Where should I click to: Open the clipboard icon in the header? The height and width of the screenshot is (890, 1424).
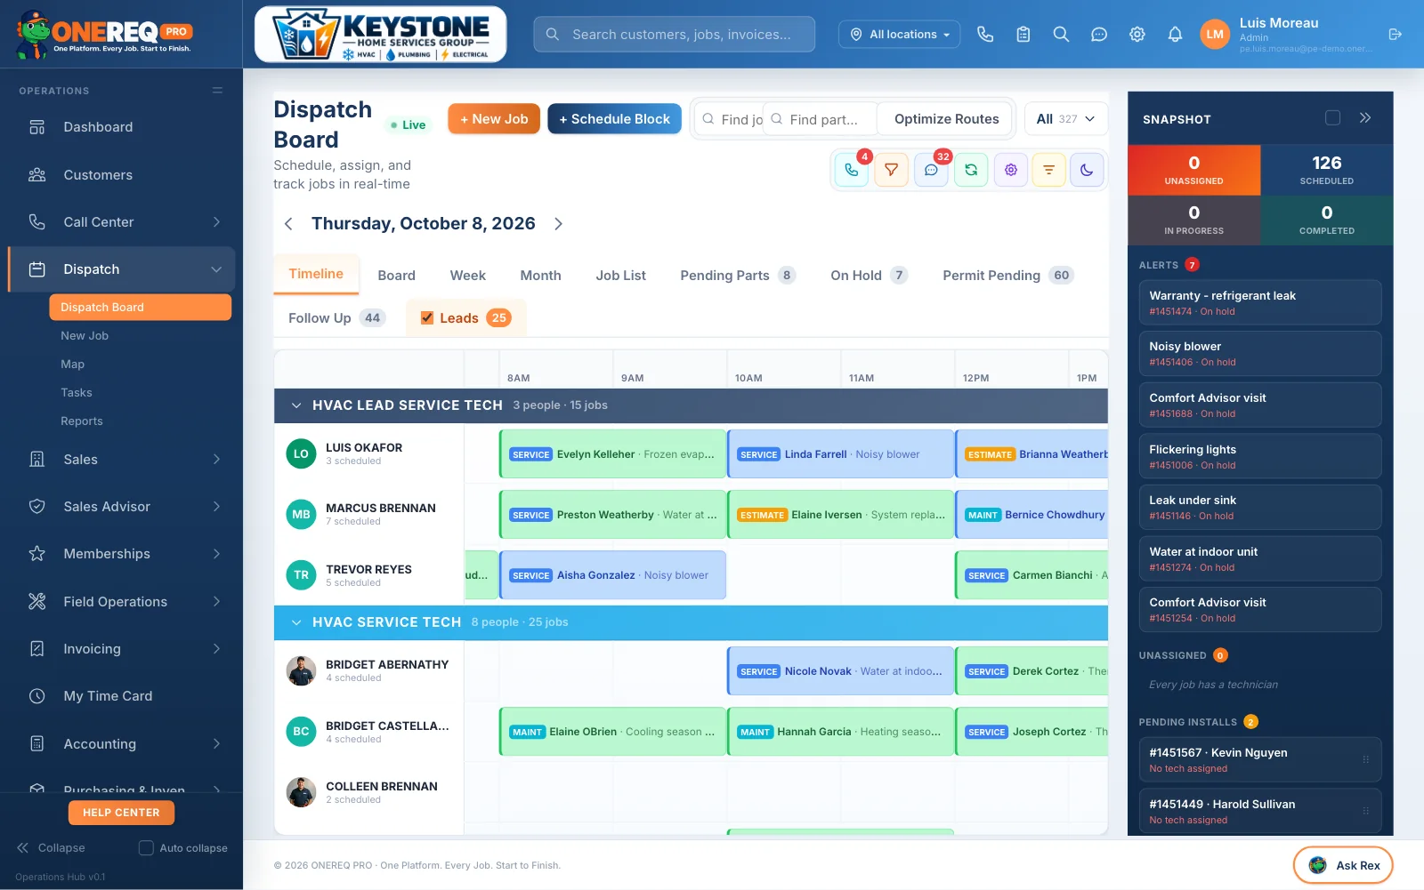(1023, 34)
